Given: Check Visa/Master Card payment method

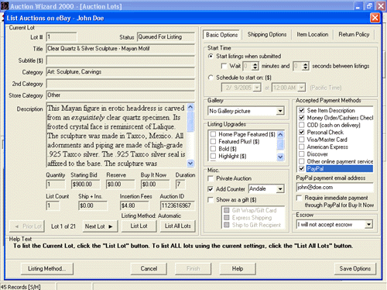Looking at the screenshot, I should 301,140.
